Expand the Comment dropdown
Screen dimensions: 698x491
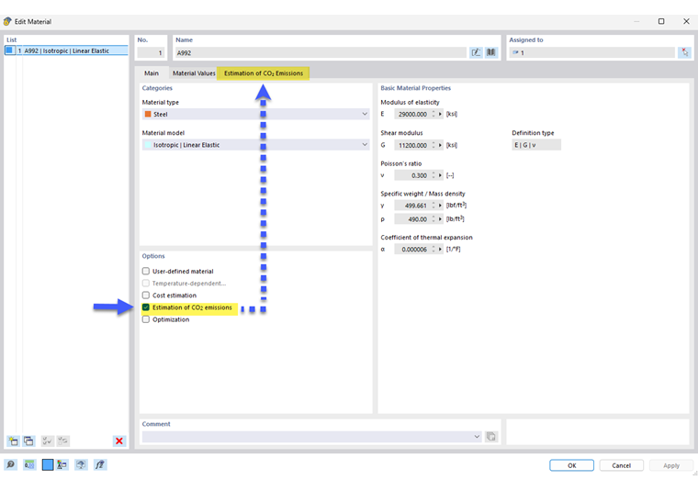point(477,436)
